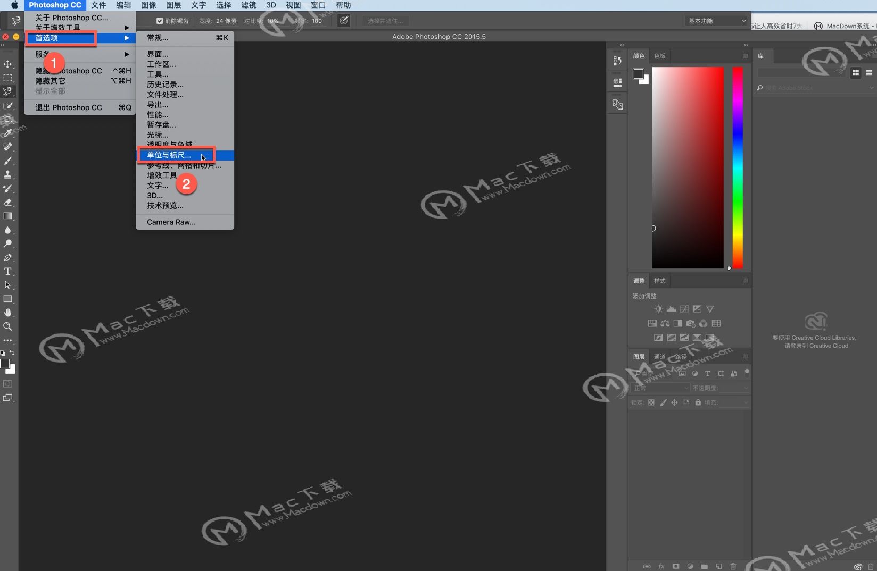Select the Gradient tool
The height and width of the screenshot is (571, 877).
coord(7,216)
